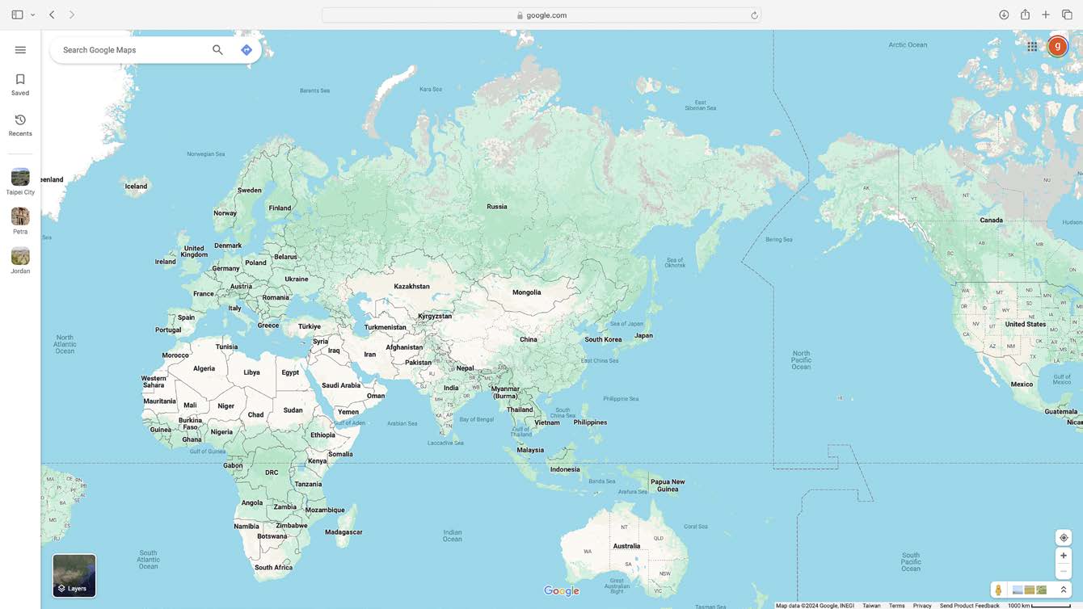Screen dimensions: 1083x609
Task: Open the Google Maps hamburger menu
Action: [20, 50]
